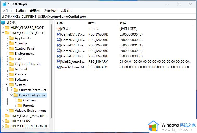Click the tree pane horizontal scrollbar

27,130
